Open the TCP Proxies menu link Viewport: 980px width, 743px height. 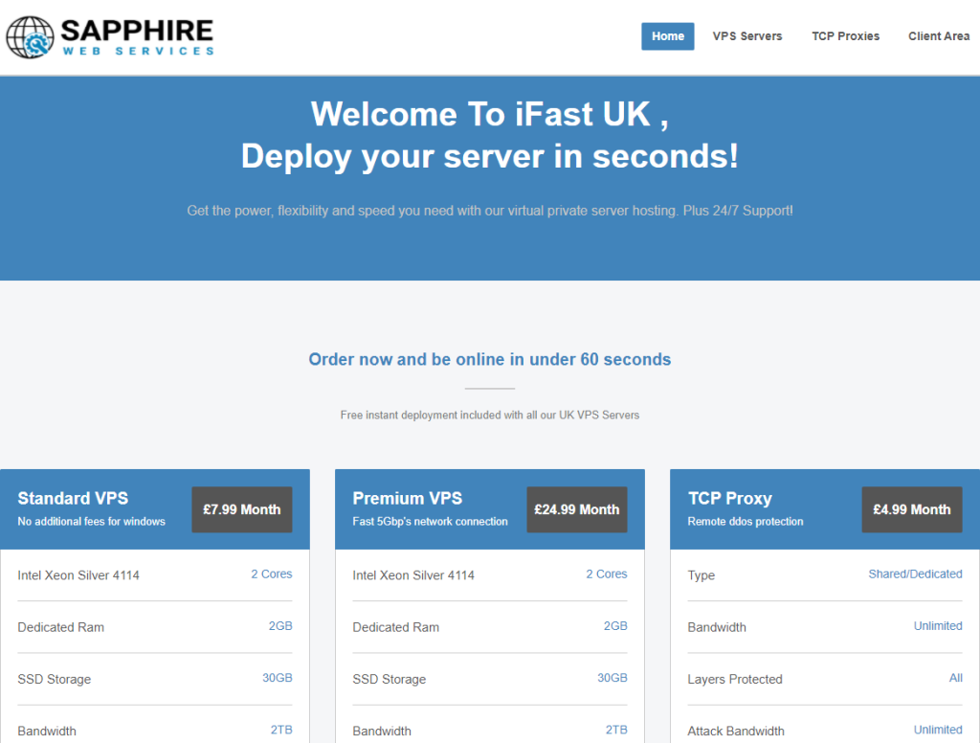(845, 36)
